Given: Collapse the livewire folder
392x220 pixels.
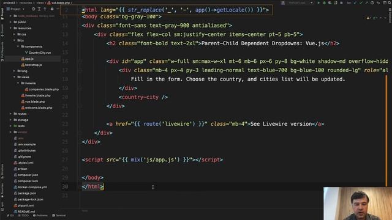Looking at the screenshot, I should [x=18, y=83].
